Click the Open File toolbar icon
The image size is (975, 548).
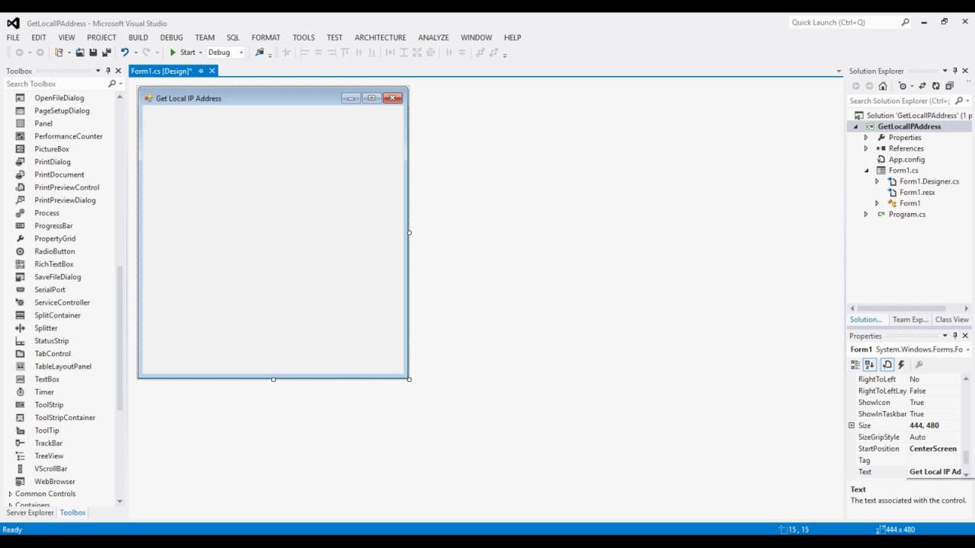(x=80, y=53)
